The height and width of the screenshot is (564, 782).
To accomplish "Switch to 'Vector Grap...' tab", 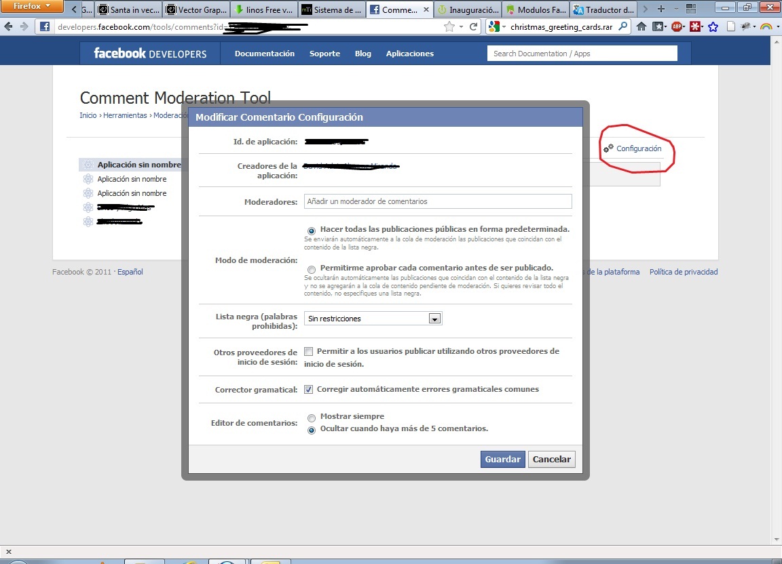I will [x=196, y=9].
